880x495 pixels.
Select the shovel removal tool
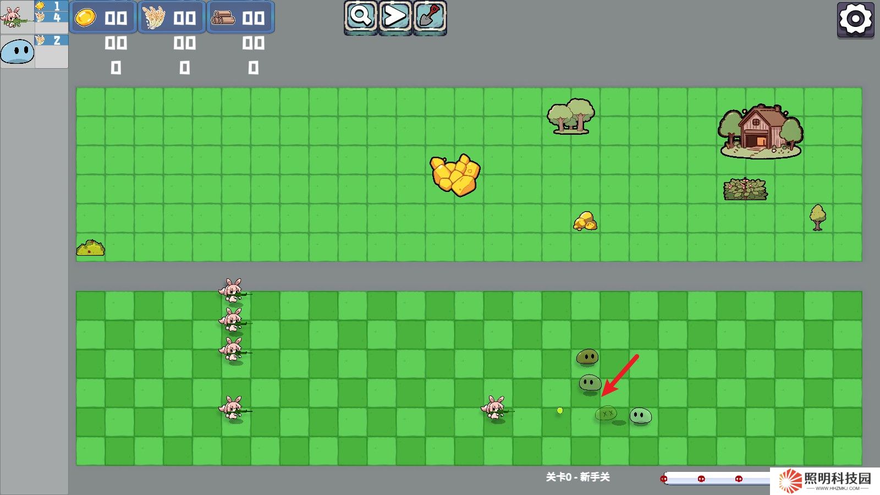click(x=430, y=17)
